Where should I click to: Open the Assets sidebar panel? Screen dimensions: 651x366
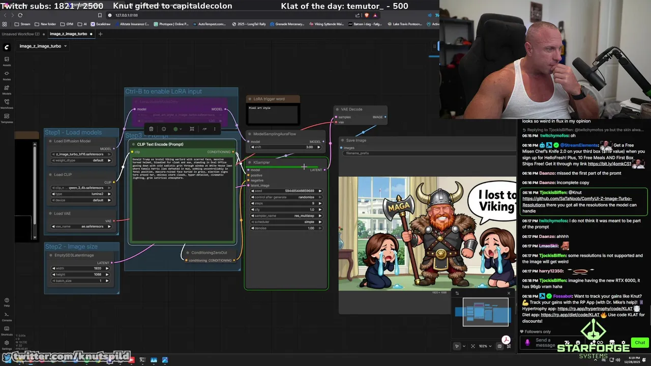click(7, 60)
